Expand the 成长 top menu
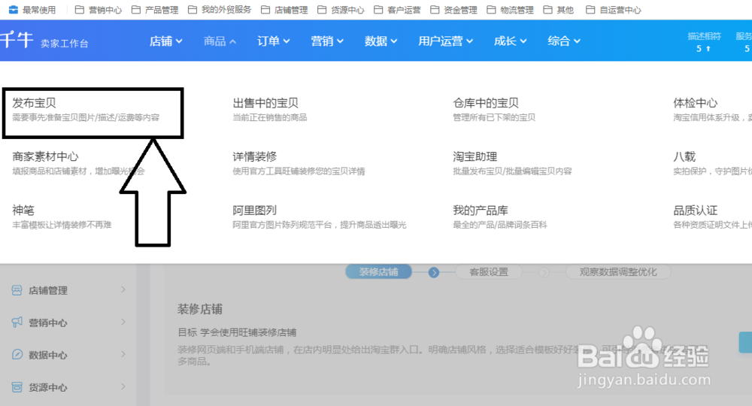752x406 pixels. [511, 41]
